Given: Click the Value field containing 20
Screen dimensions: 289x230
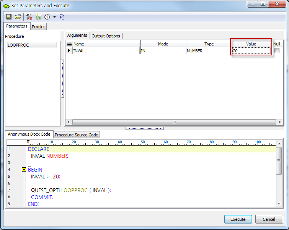Looking at the screenshot, I should 251,51.
